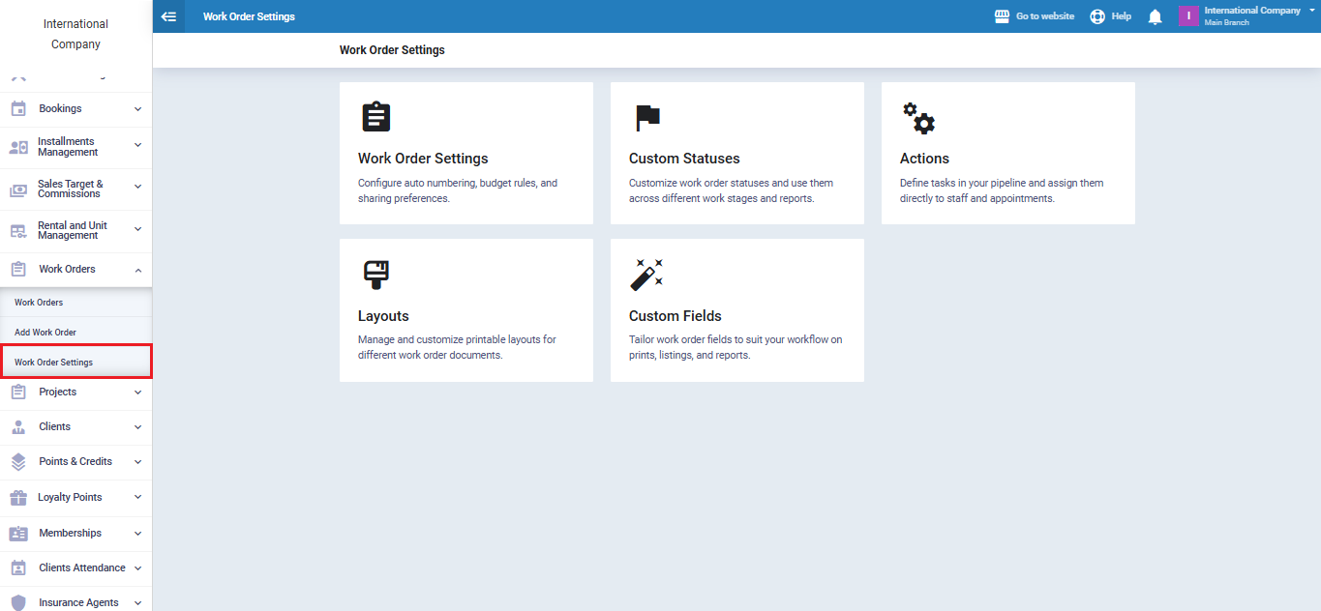Click the Go to website store icon
Viewport: 1321px width, 611px height.
coord(1003,16)
